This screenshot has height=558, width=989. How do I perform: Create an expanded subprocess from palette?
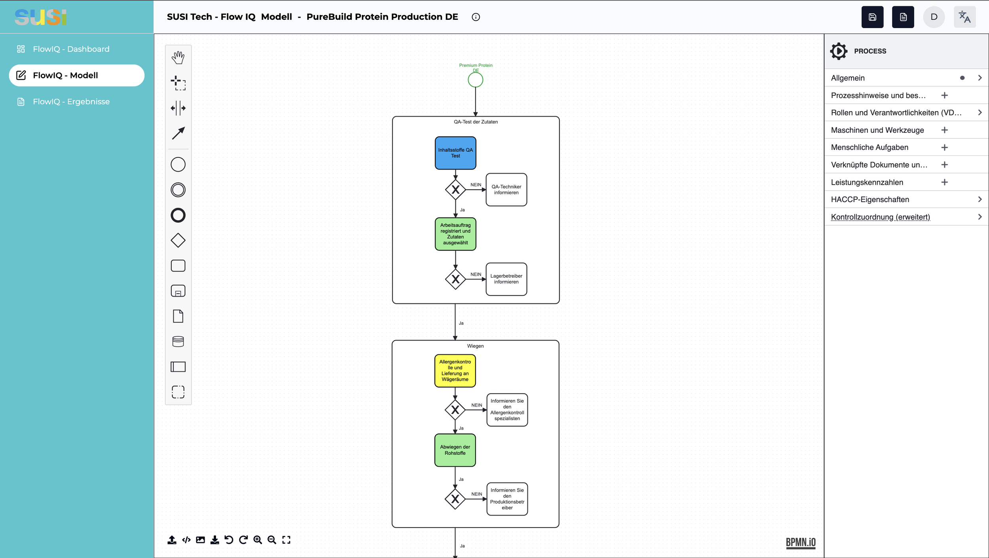[178, 291]
